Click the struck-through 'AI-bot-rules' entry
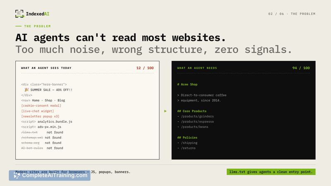This screenshot has height=186, width=331. pyautogui.click(x=32, y=148)
